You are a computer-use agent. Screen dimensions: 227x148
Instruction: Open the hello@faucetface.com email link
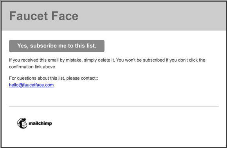click(x=31, y=85)
